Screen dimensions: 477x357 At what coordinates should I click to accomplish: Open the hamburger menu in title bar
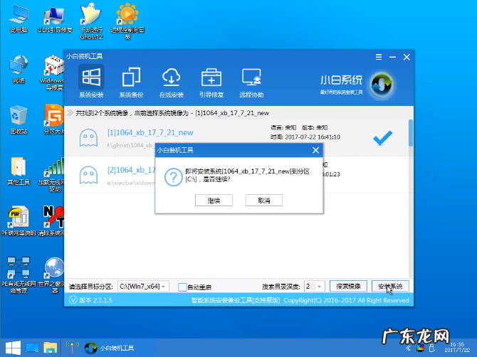click(x=379, y=57)
